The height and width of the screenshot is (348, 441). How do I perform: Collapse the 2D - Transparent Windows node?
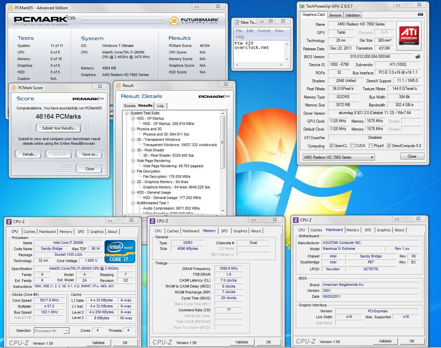click(133, 139)
